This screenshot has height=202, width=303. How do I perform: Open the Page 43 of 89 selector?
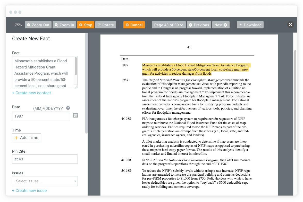(169, 25)
